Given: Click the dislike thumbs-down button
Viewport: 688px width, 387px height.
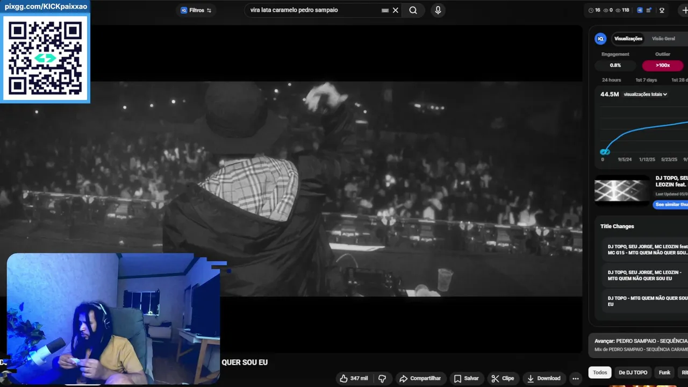Looking at the screenshot, I should [x=382, y=378].
